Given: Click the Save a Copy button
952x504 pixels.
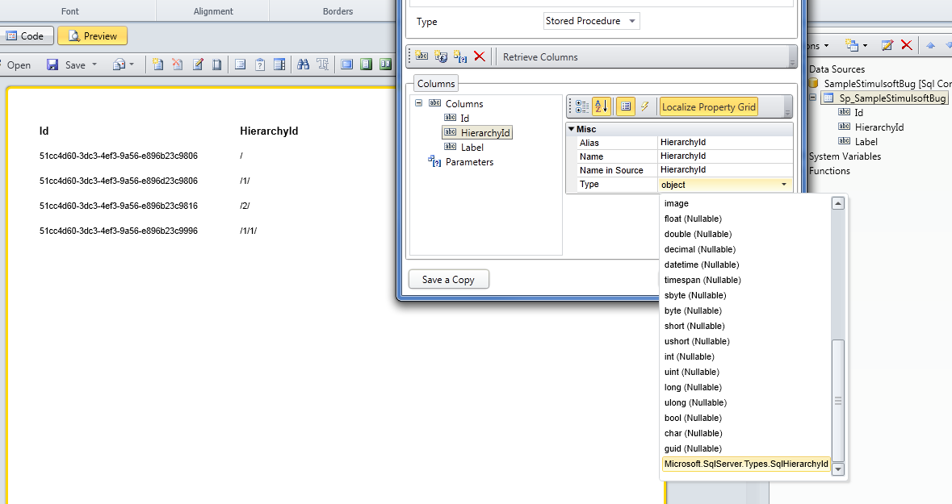Looking at the screenshot, I should tap(449, 280).
